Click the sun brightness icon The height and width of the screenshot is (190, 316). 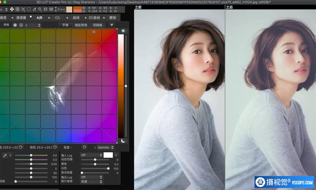click(123, 31)
